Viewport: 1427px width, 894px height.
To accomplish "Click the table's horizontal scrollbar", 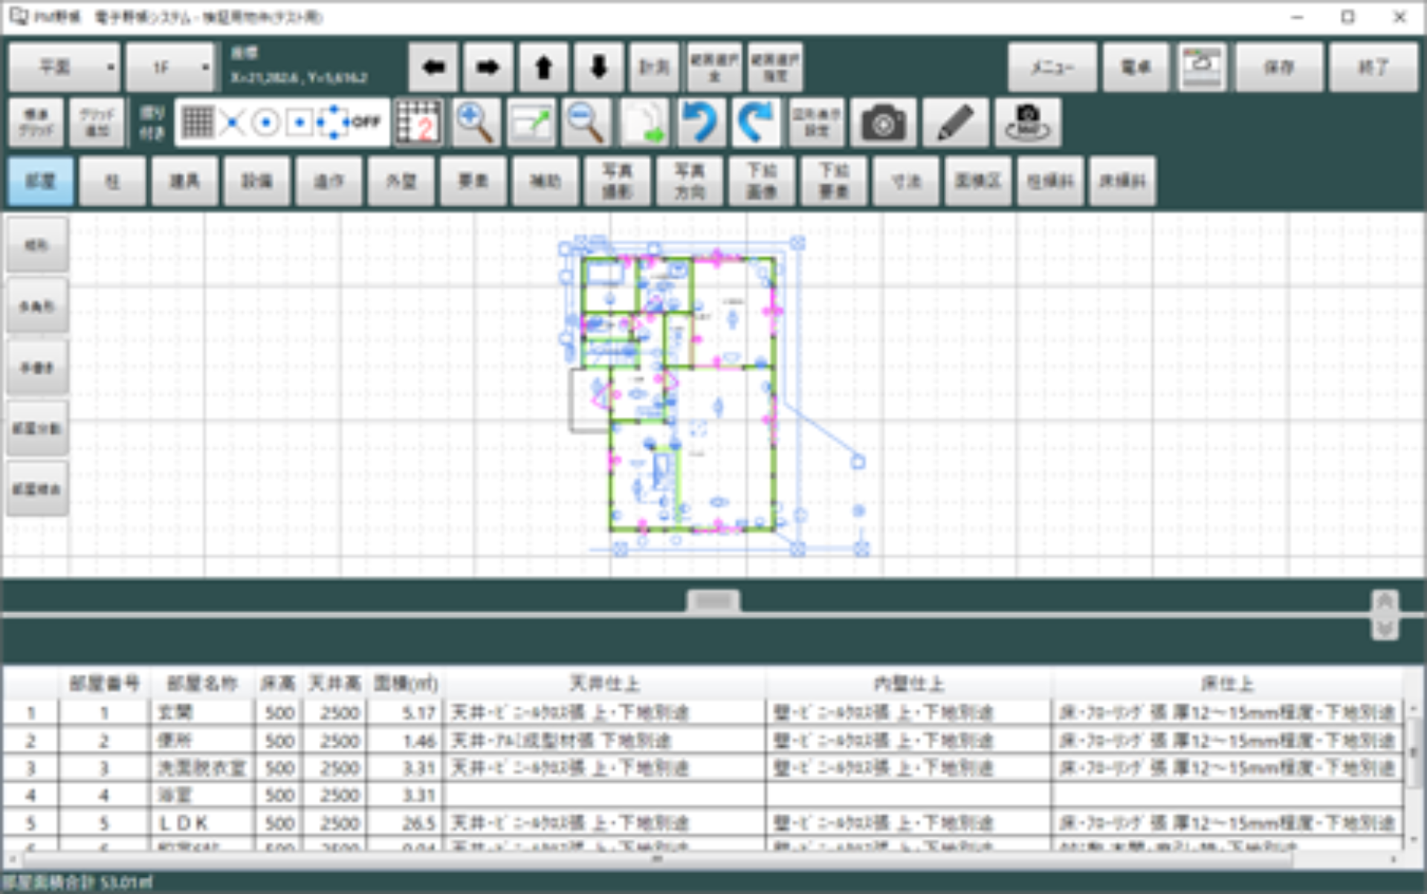I will pos(658,859).
